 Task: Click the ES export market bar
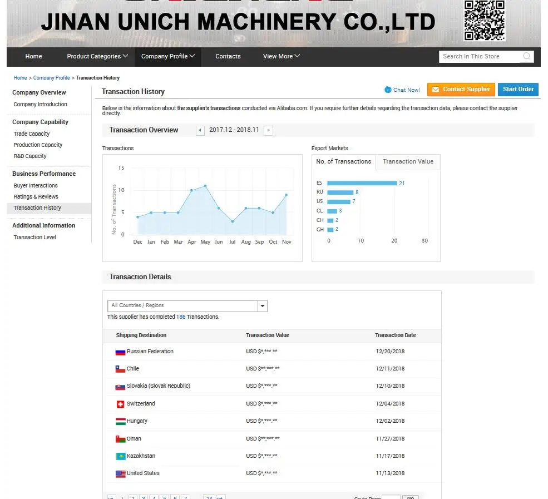pos(362,183)
